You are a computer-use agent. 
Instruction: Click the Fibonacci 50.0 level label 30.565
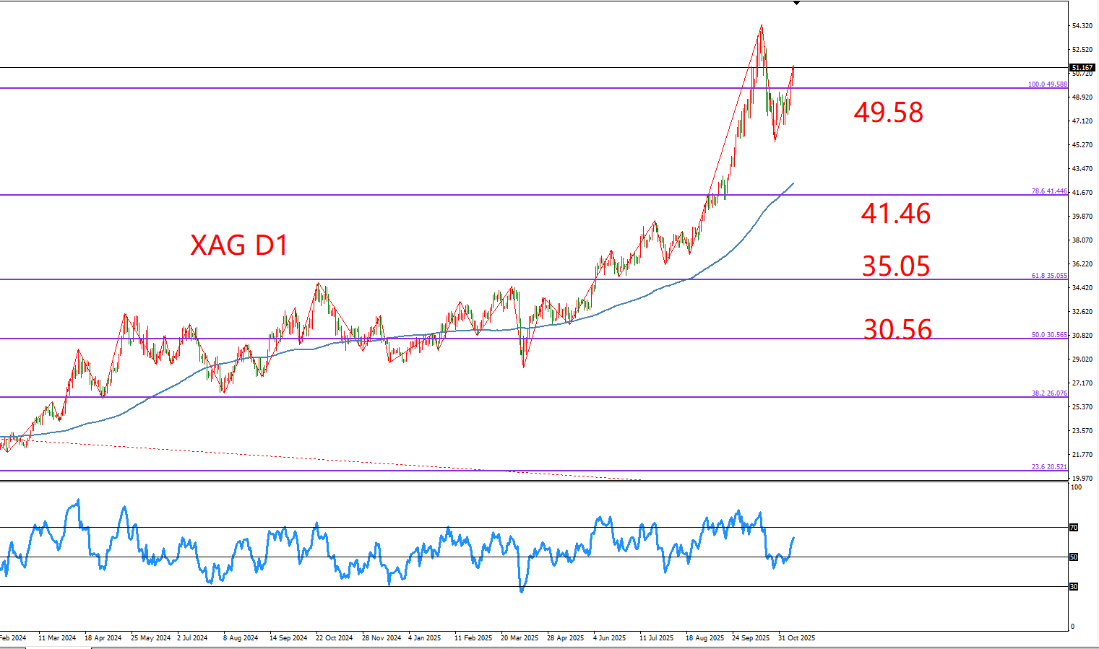pyautogui.click(x=1048, y=335)
